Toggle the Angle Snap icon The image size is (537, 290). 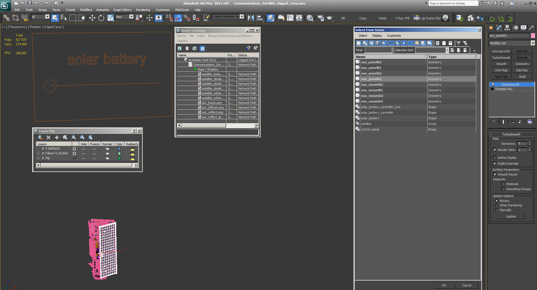[x=178, y=18]
